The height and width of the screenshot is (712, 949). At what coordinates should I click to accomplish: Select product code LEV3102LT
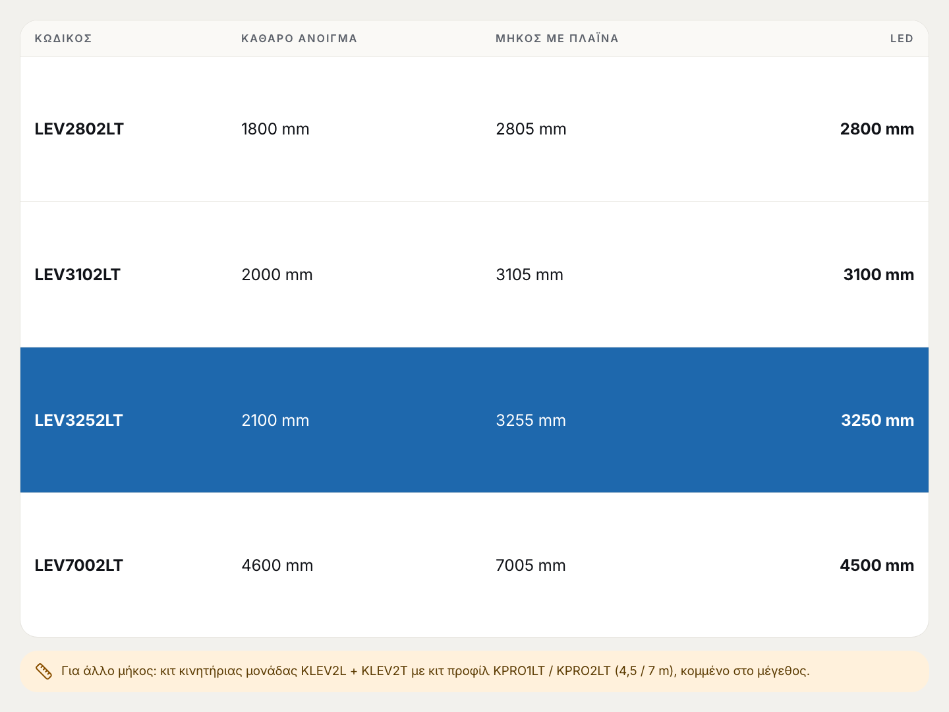[x=77, y=275]
